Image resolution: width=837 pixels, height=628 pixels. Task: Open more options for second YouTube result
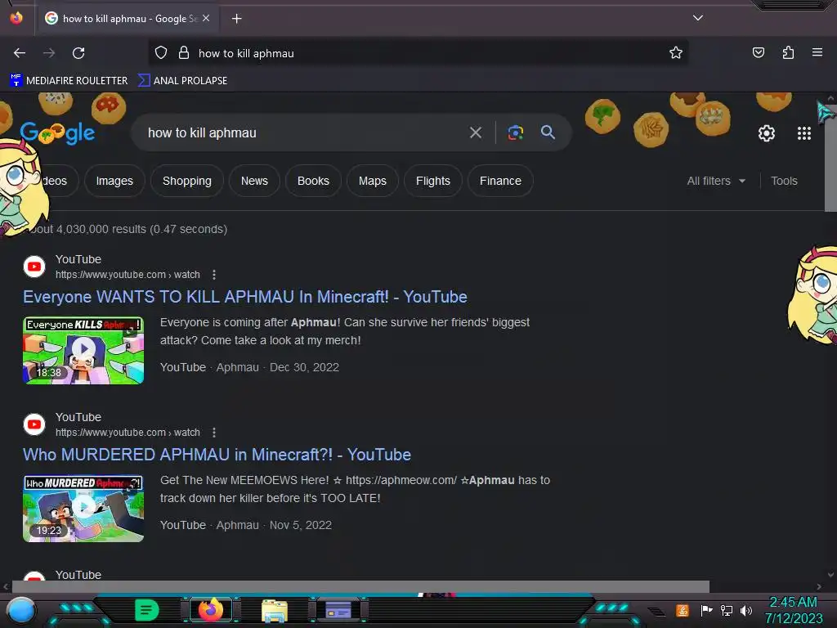[x=214, y=433]
